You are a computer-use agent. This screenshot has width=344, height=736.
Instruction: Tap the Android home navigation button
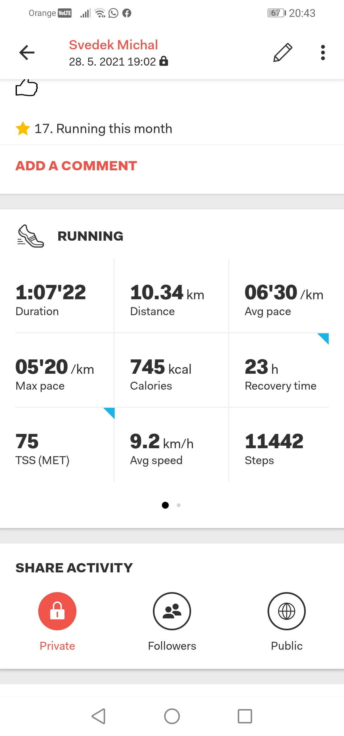point(172,716)
